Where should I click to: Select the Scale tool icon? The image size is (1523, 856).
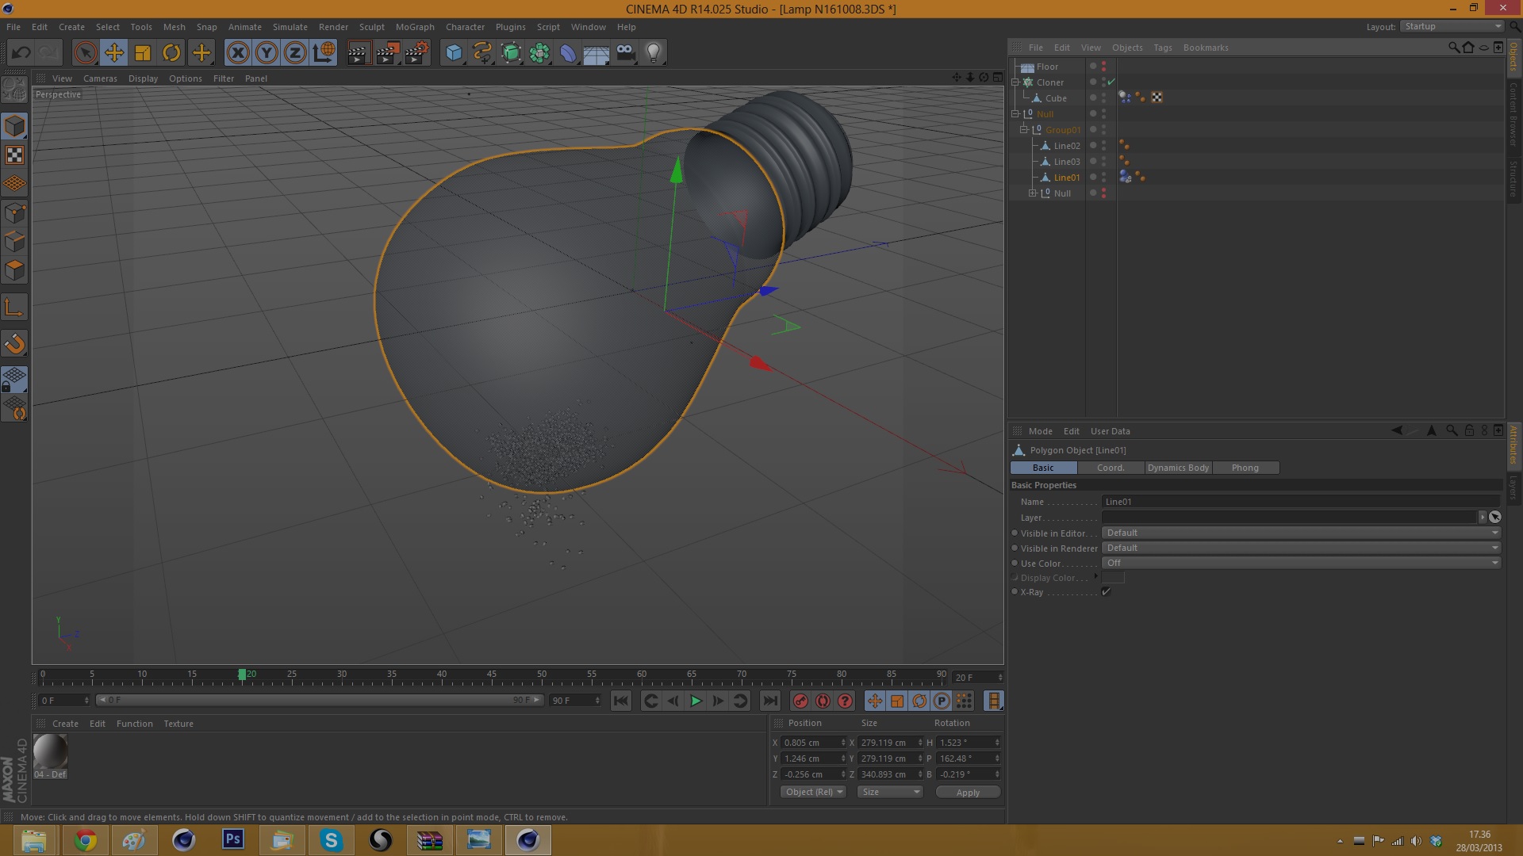143,53
